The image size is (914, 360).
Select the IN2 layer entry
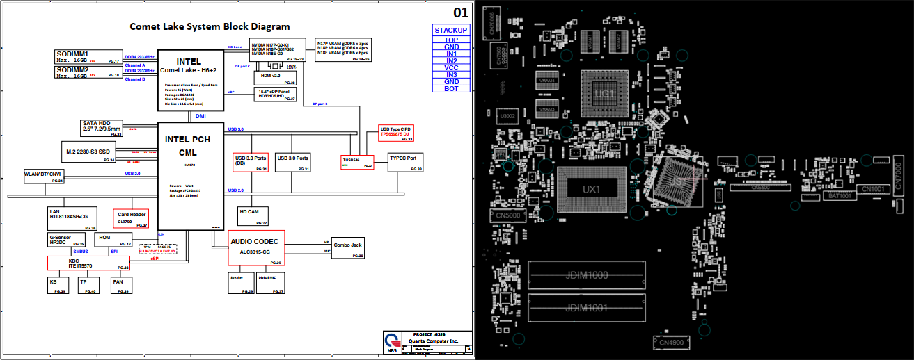point(451,60)
